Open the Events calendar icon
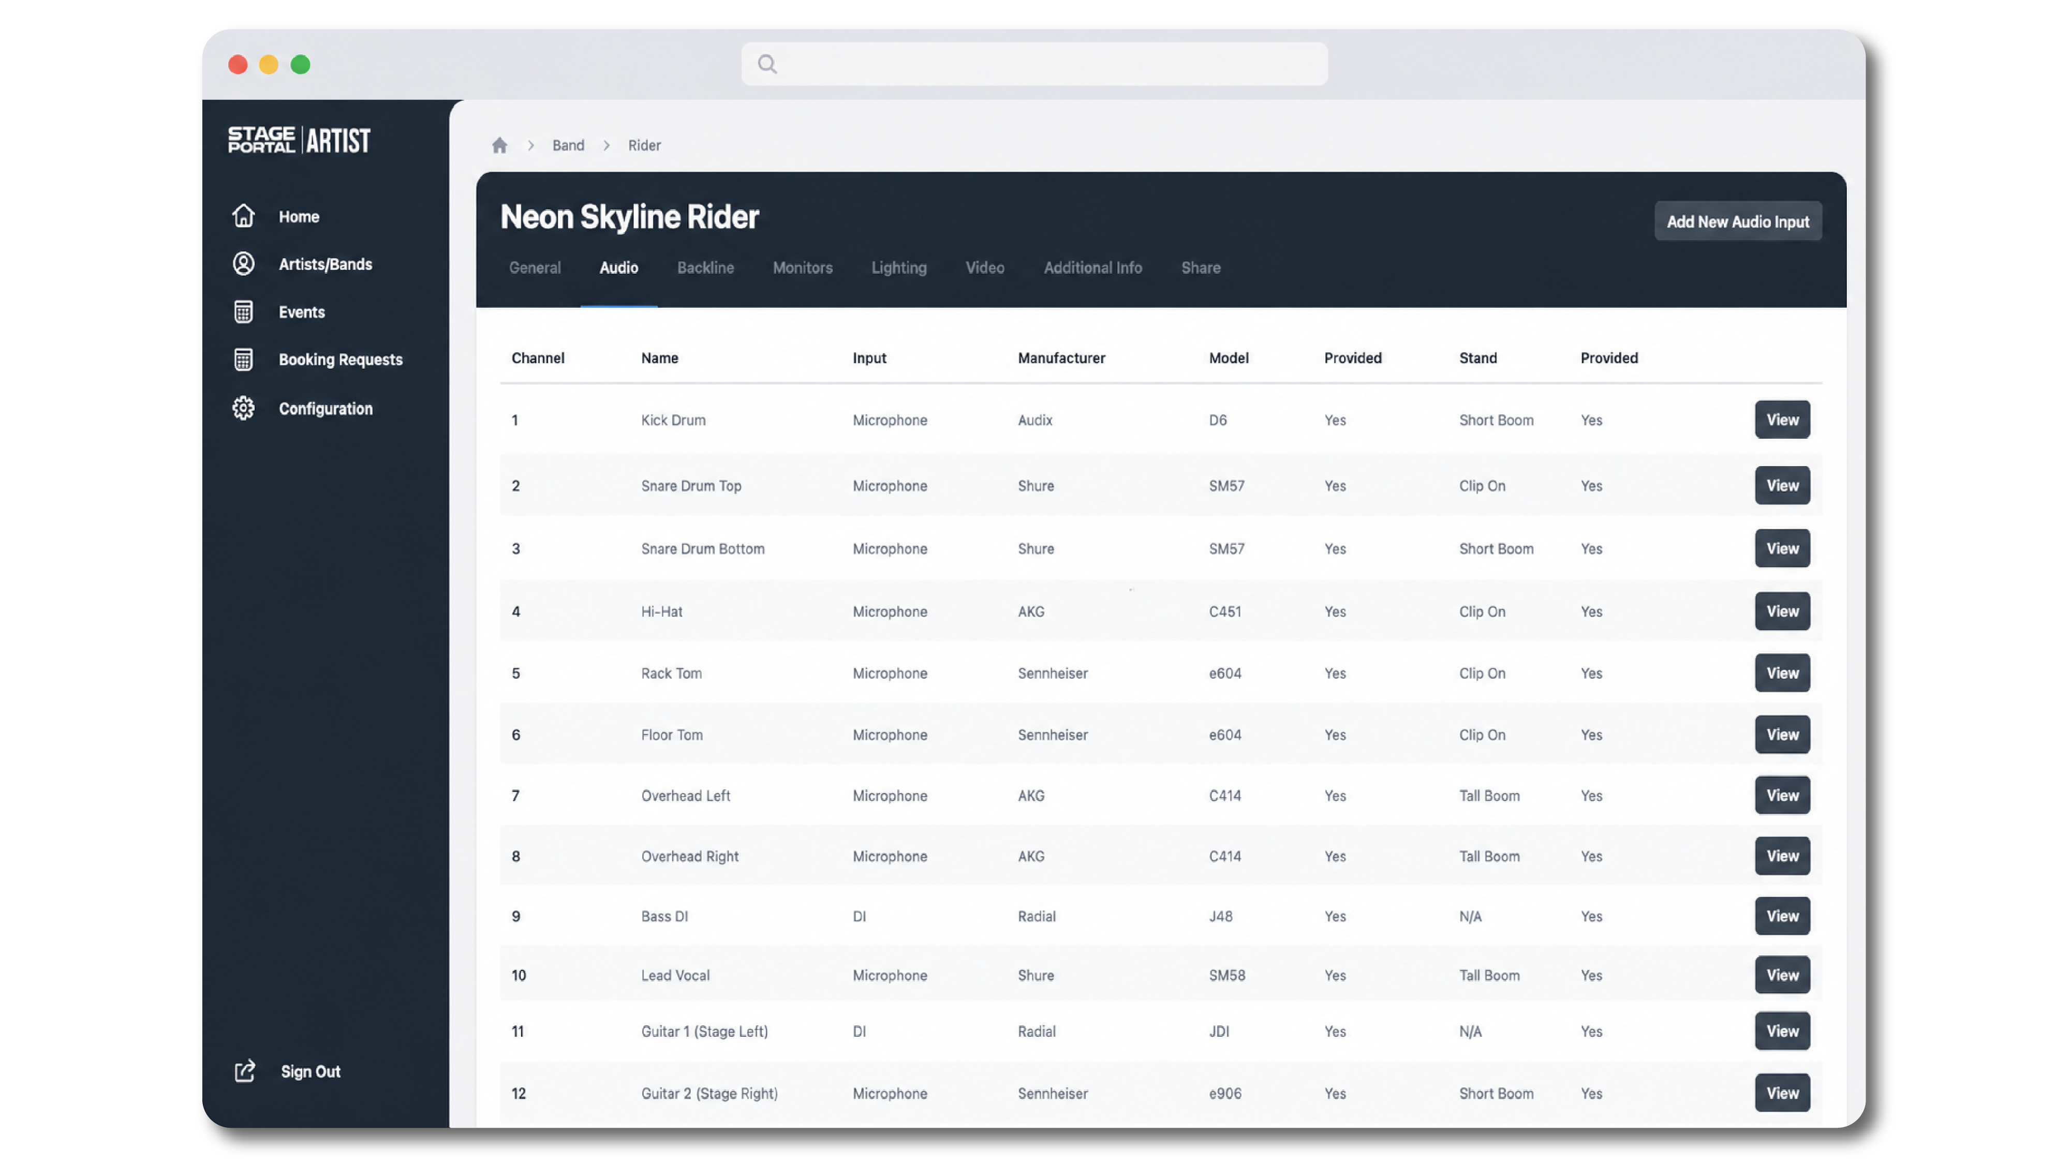Screen dimensions: 2070x1164 tap(243, 311)
